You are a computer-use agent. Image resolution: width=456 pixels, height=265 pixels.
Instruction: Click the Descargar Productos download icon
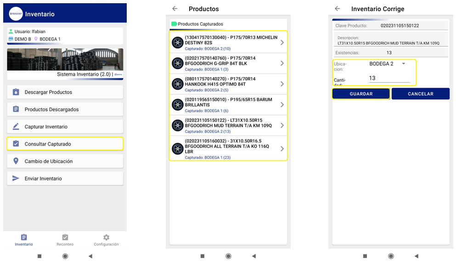(x=16, y=92)
